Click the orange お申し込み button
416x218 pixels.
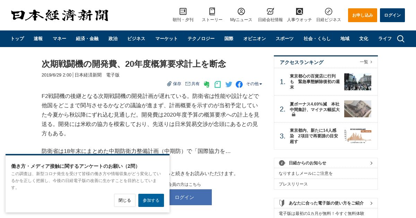click(x=363, y=15)
